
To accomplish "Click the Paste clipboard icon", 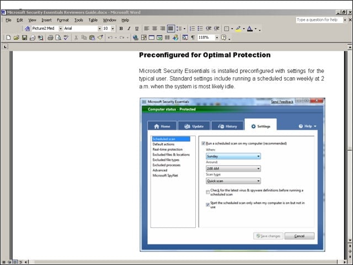I will (x=92, y=38).
